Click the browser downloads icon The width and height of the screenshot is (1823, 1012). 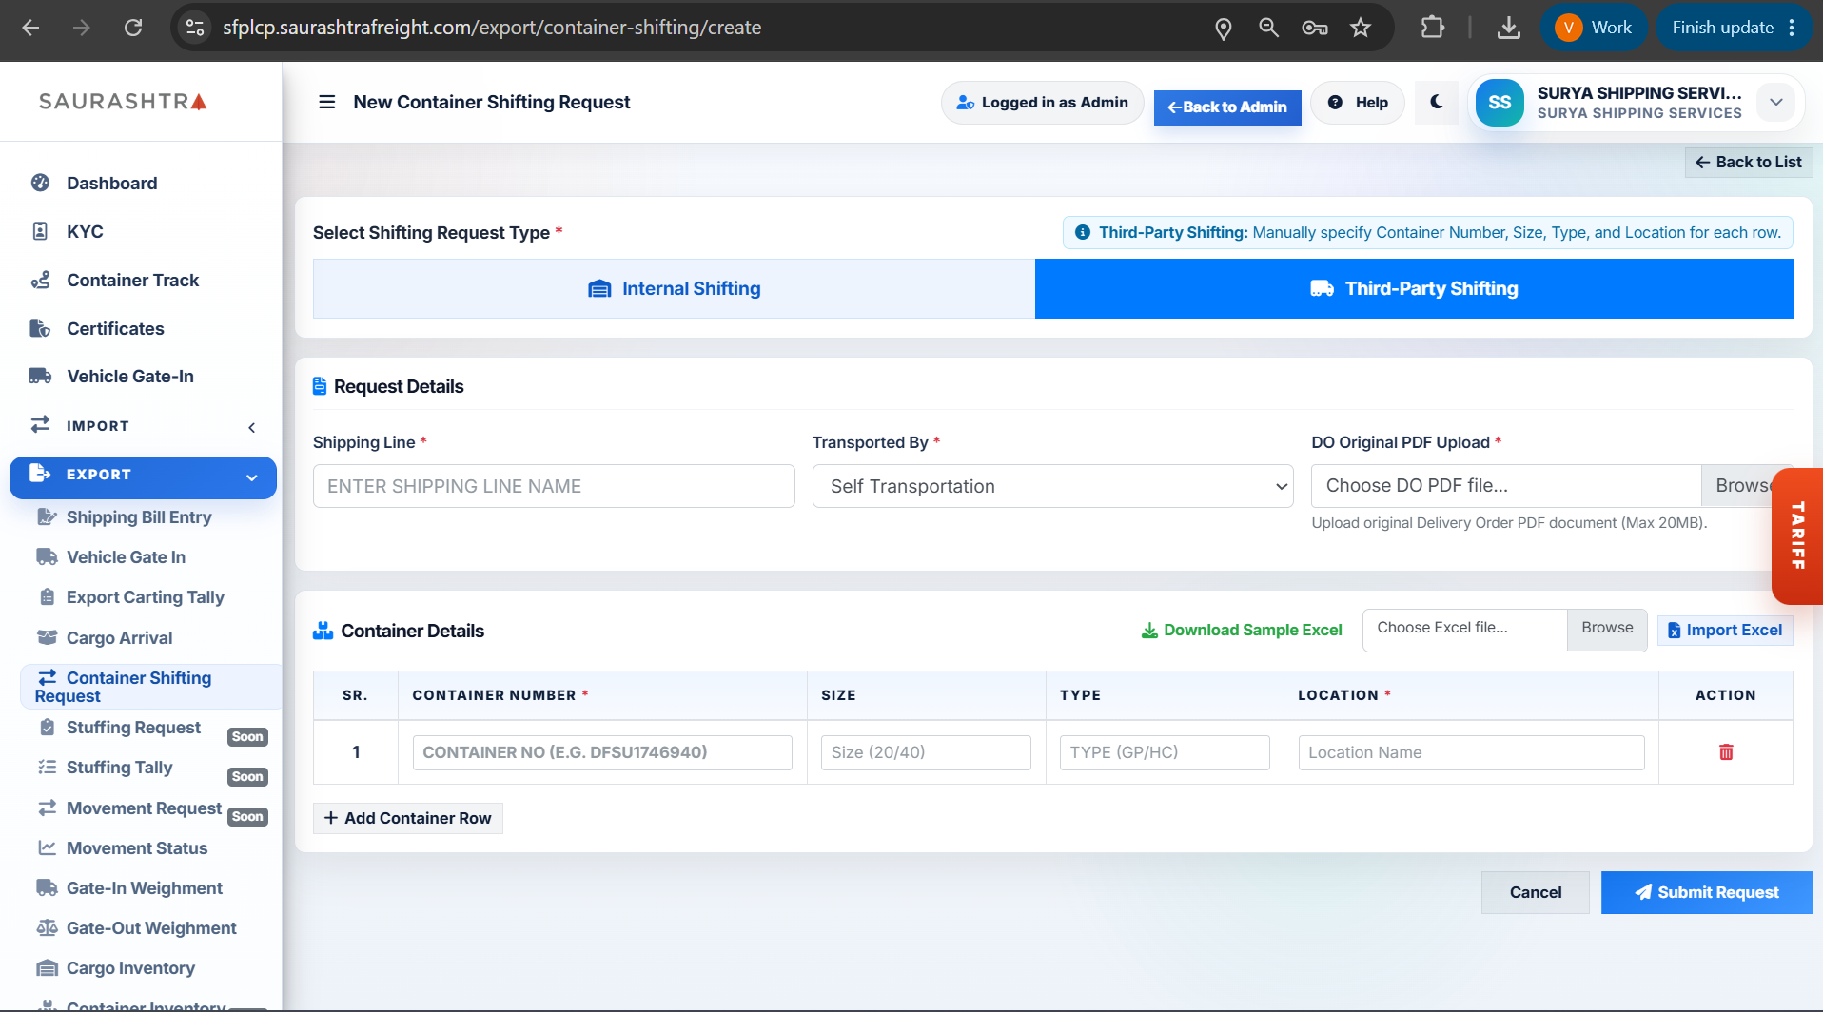pos(1509,28)
